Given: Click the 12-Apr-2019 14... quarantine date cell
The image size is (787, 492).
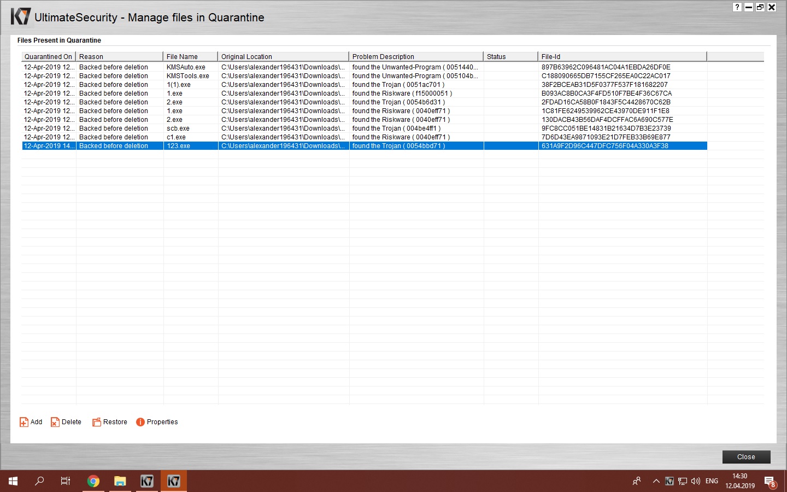Looking at the screenshot, I should pyautogui.click(x=49, y=146).
